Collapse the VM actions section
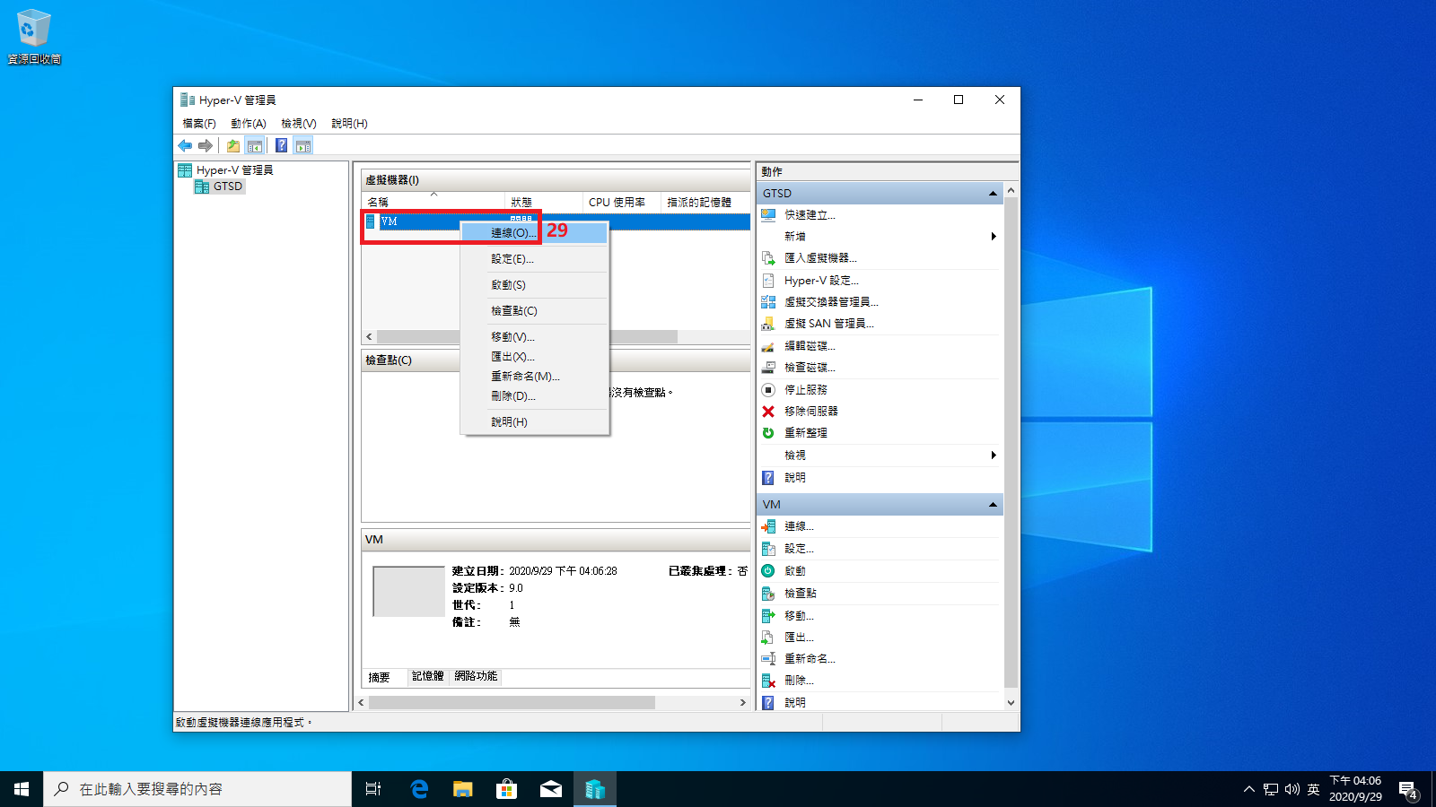This screenshot has width=1436, height=807. (x=993, y=505)
